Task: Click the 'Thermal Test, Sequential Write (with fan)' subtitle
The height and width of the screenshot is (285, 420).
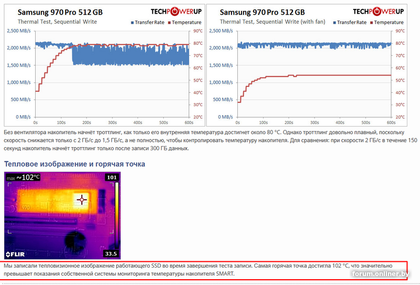Action: click(x=272, y=22)
